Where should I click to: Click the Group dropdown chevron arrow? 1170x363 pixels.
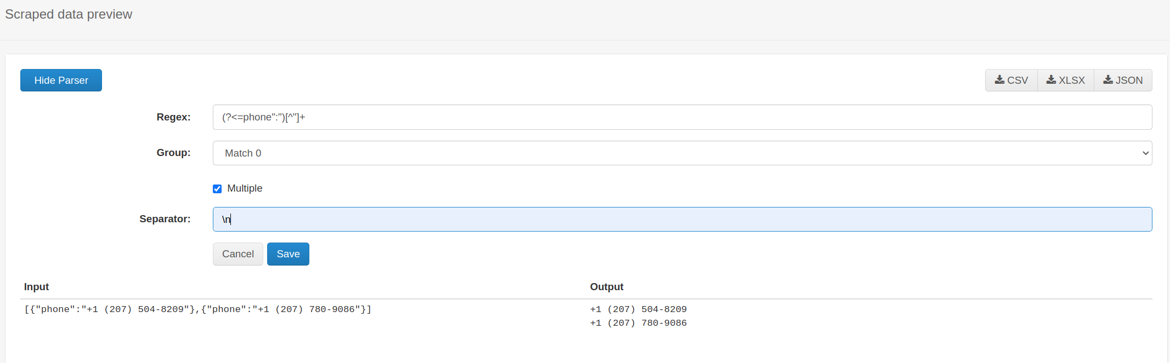[1145, 153]
